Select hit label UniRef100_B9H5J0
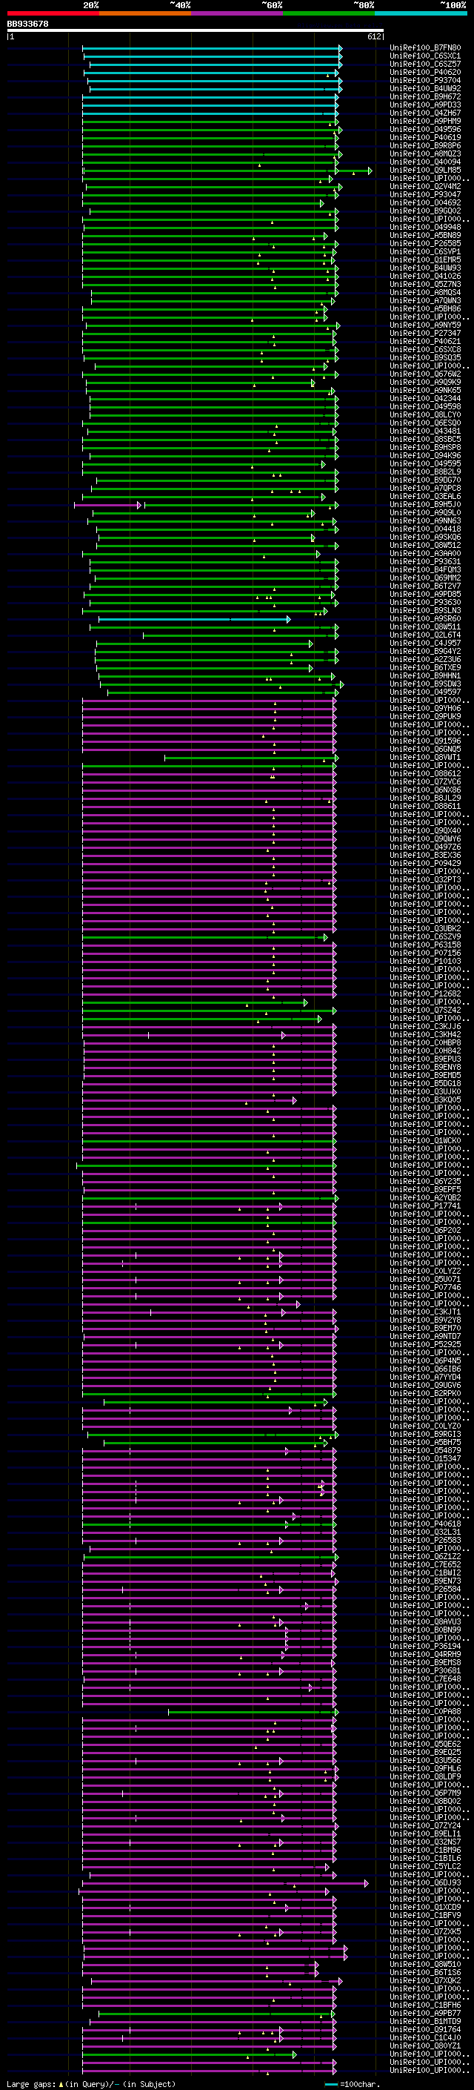 pyautogui.click(x=425, y=505)
